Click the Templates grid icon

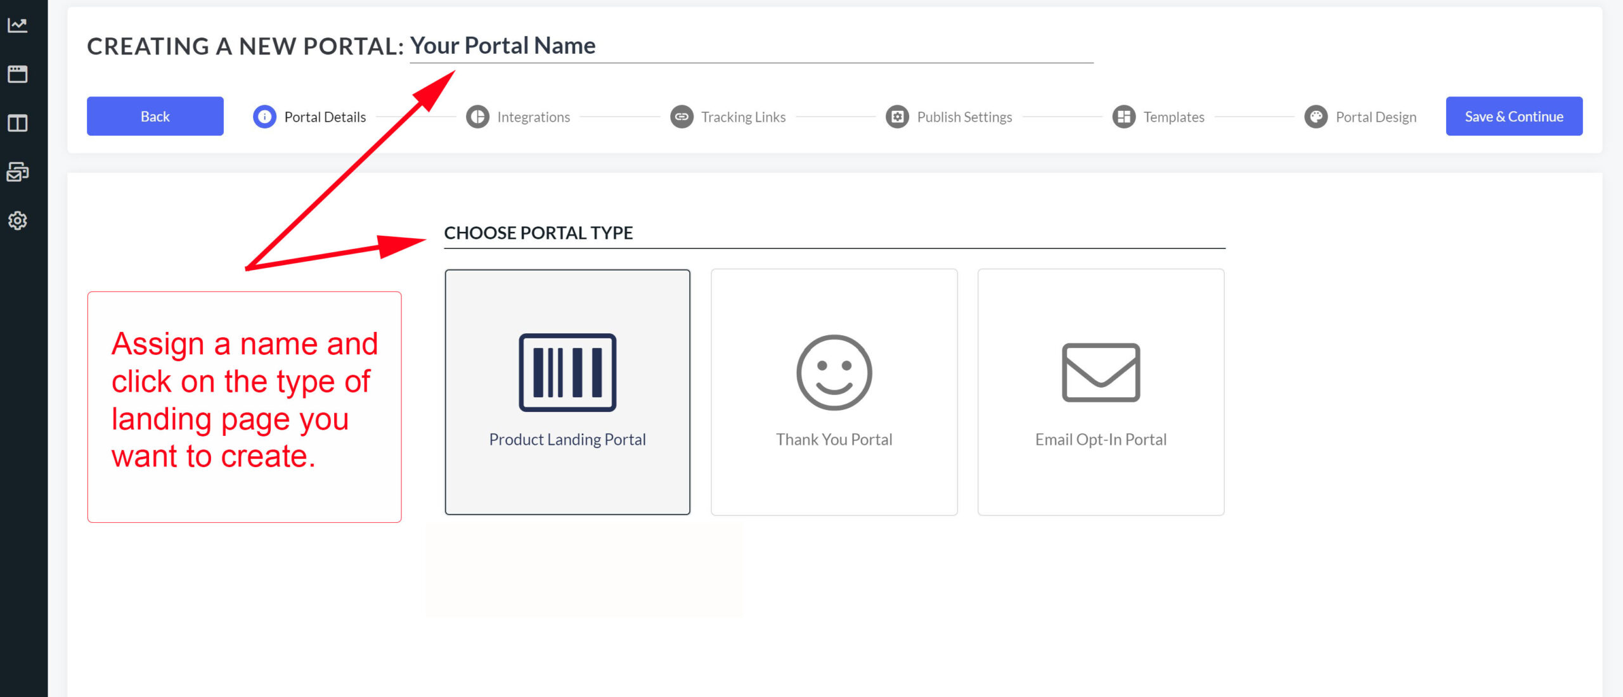[x=1123, y=117]
